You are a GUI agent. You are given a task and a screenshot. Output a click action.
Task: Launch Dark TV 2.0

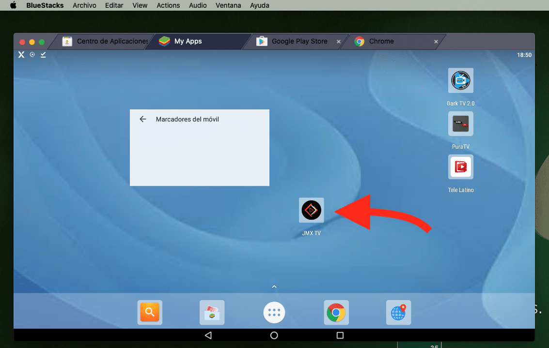(460, 80)
